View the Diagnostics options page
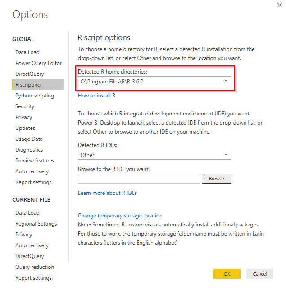The image size is (286, 291). coord(29,150)
